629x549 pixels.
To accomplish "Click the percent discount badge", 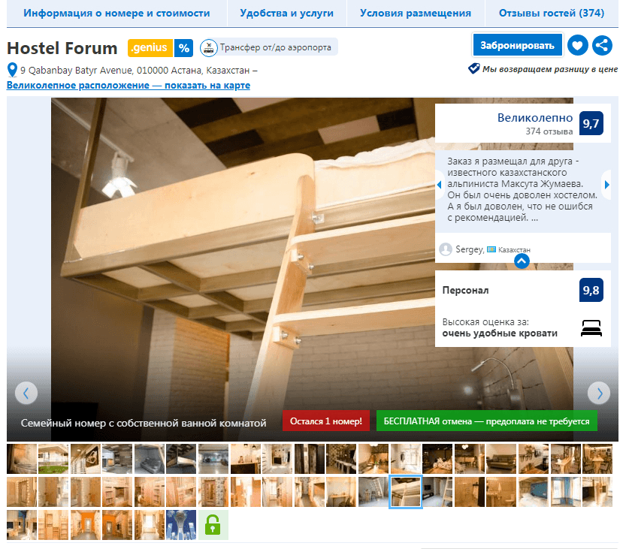I will [x=183, y=48].
